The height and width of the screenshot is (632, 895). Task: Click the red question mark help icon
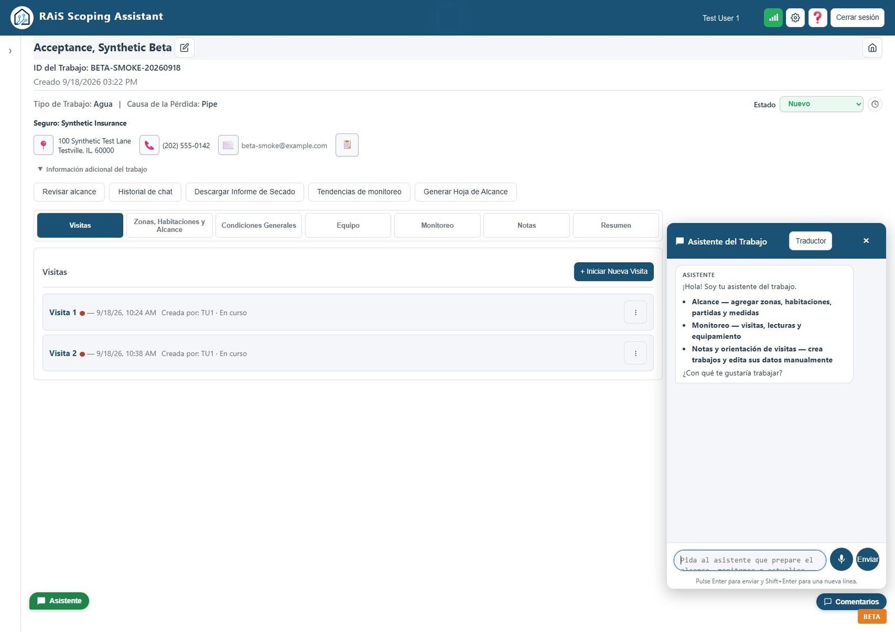817,17
